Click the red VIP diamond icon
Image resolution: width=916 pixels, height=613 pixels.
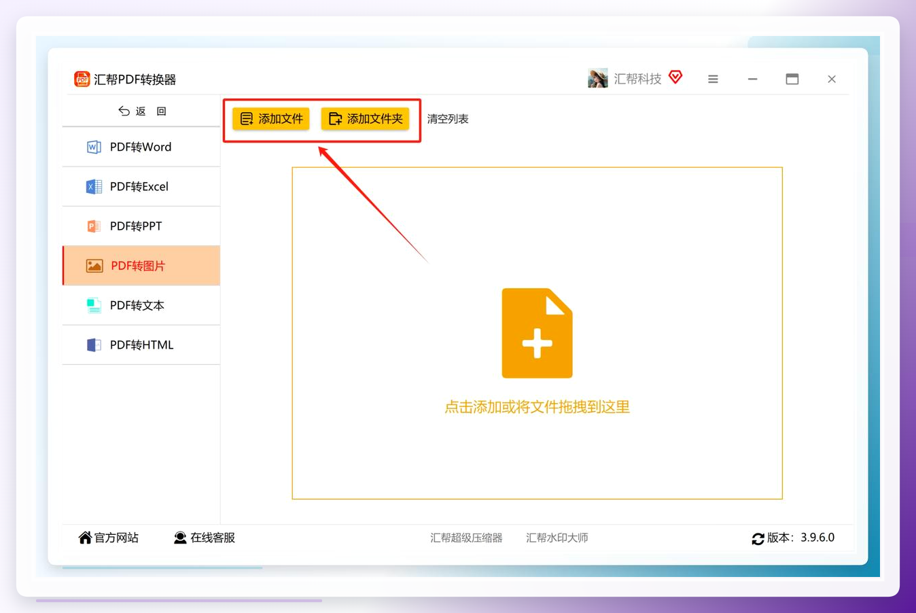pos(675,77)
